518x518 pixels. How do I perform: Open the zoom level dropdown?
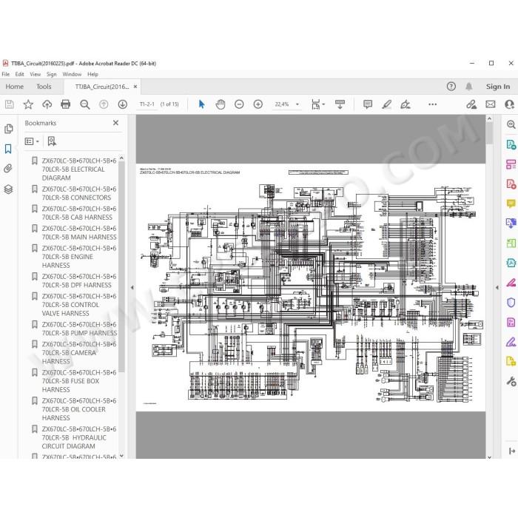point(297,104)
